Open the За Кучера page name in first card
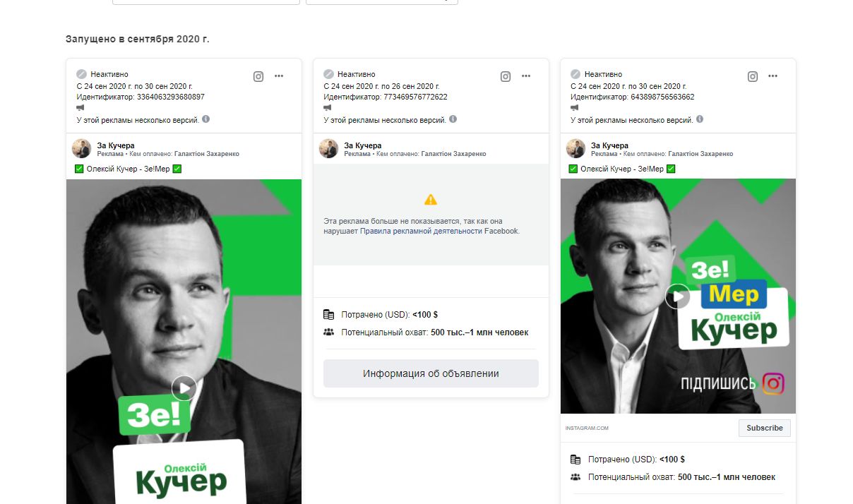This screenshot has width=853, height=504. (x=116, y=145)
